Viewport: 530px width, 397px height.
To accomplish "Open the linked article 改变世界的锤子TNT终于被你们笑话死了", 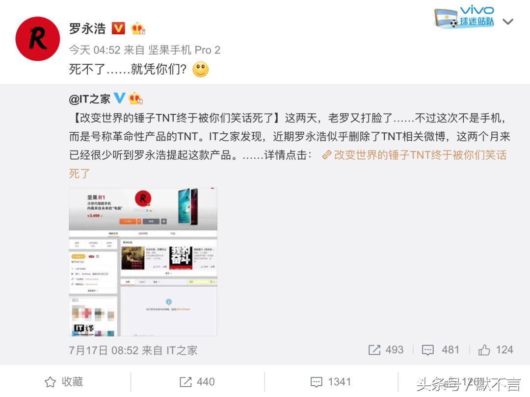I will [414, 155].
